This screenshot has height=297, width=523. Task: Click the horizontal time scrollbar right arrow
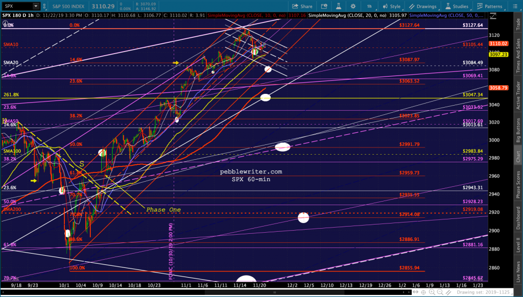coord(409,292)
